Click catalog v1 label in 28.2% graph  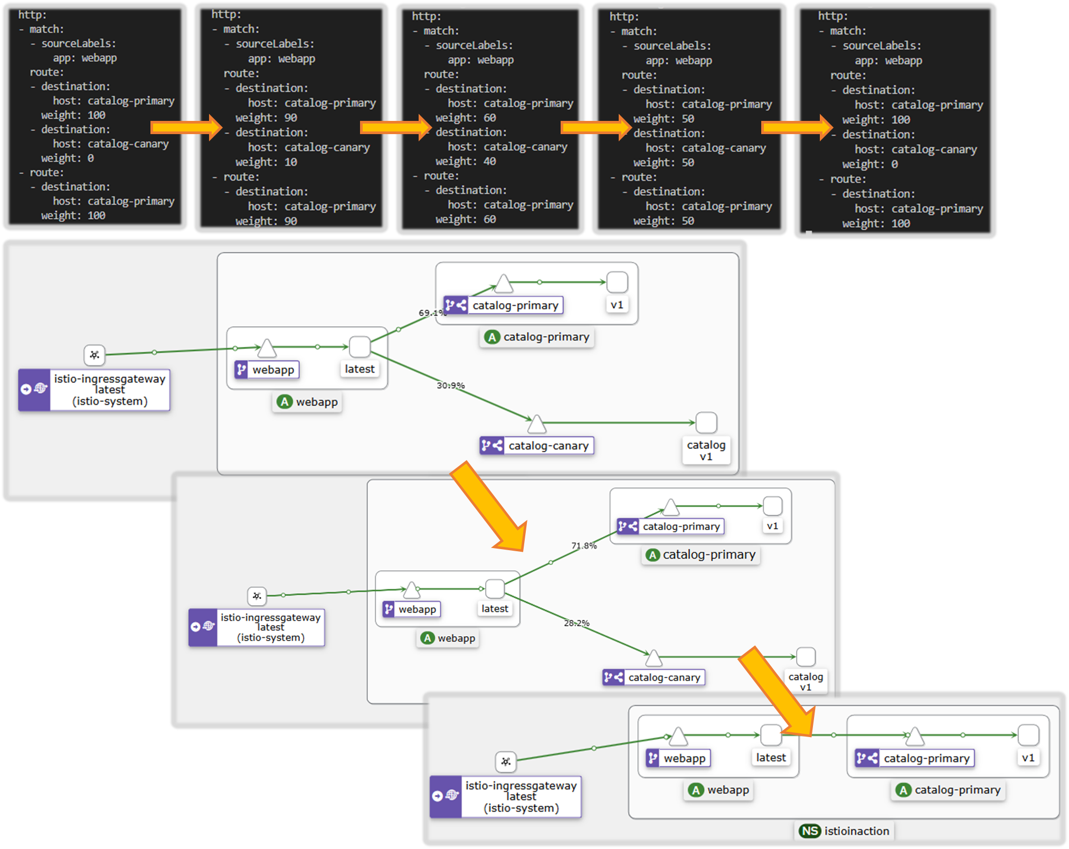click(806, 682)
